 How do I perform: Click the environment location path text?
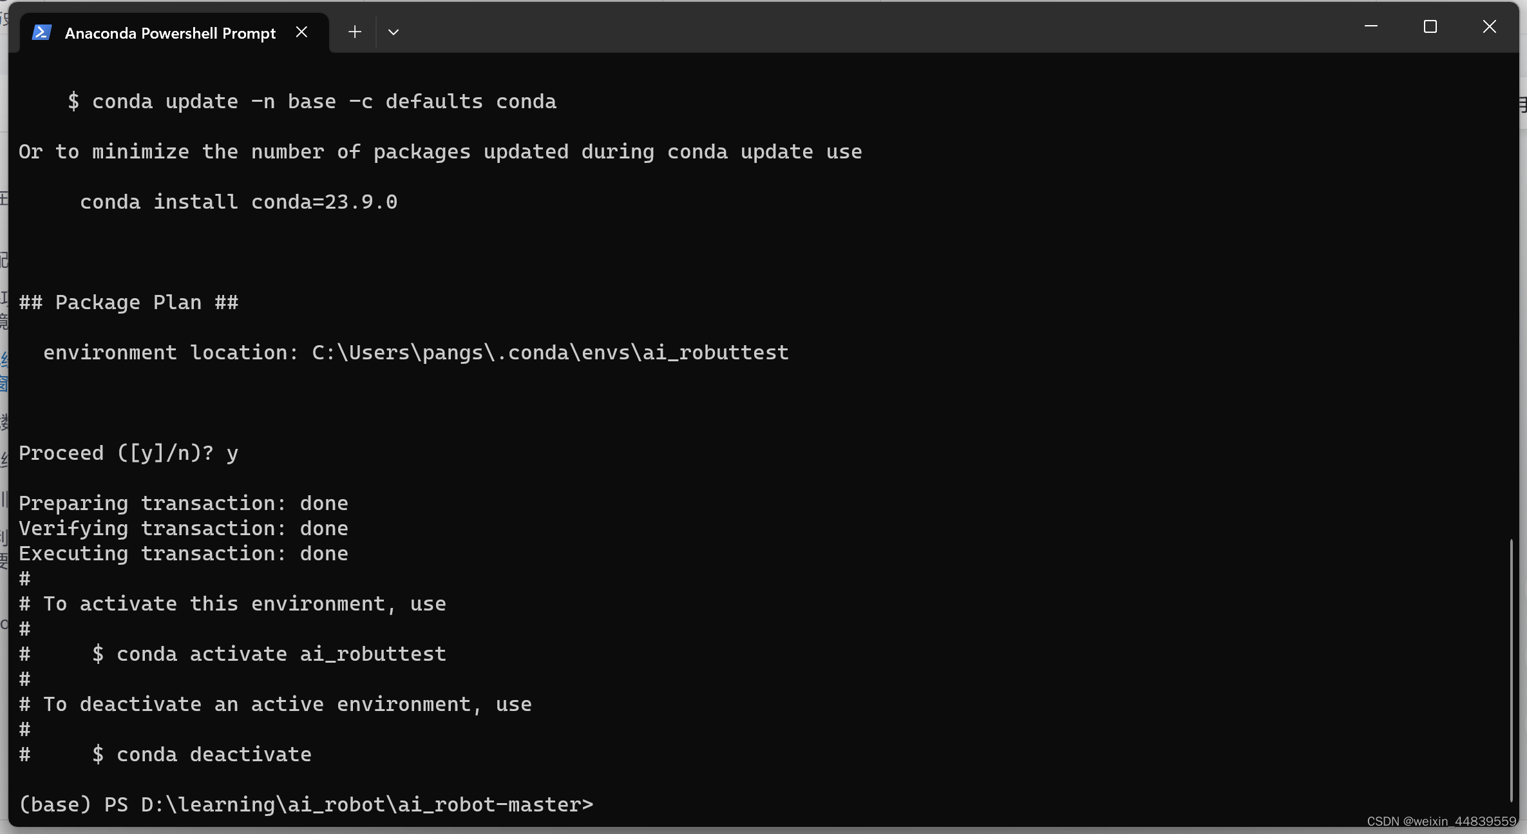[x=550, y=352]
